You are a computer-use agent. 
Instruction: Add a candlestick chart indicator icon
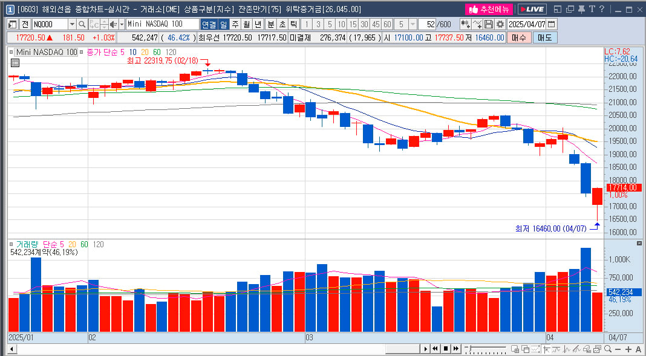tap(466, 24)
